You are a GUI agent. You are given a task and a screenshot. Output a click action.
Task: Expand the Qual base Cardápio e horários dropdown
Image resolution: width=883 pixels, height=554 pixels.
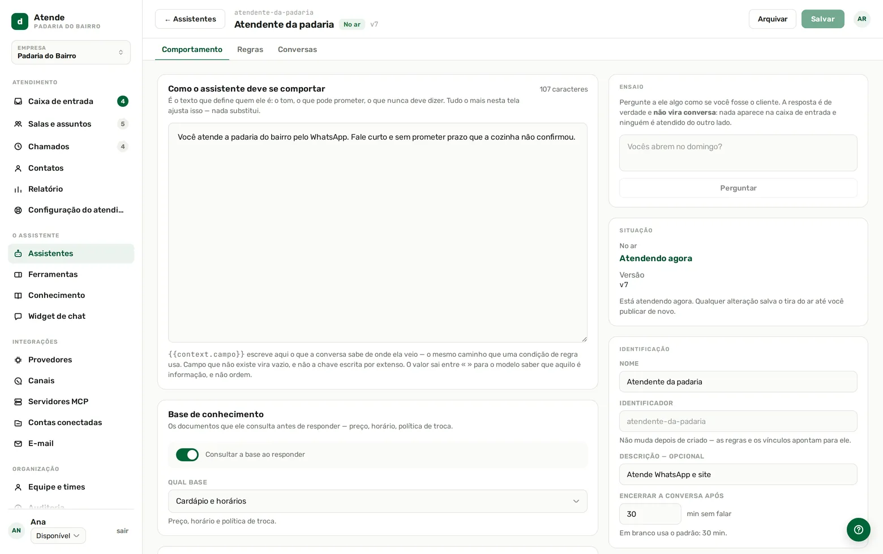click(x=378, y=501)
